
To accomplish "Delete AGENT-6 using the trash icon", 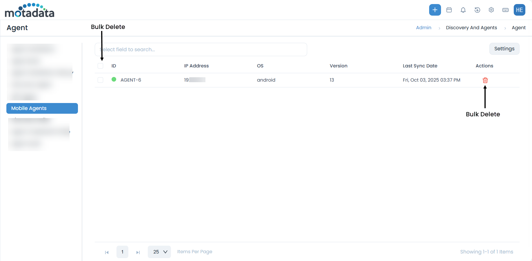I will [x=485, y=80].
